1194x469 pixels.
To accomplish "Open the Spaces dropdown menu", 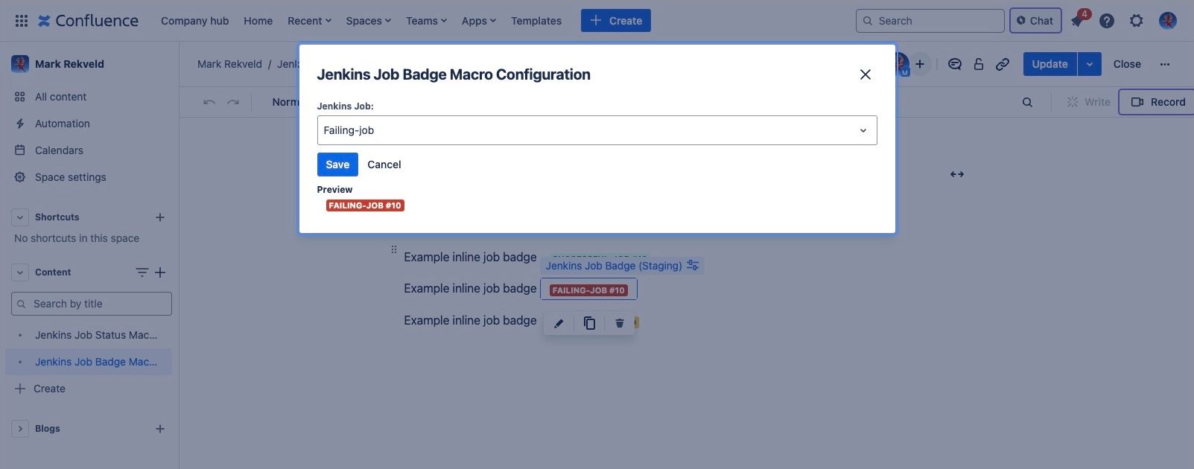I will 368,21.
